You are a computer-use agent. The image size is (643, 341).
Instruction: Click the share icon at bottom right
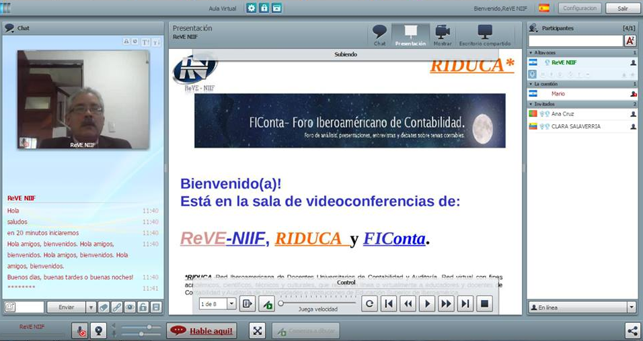click(x=632, y=330)
